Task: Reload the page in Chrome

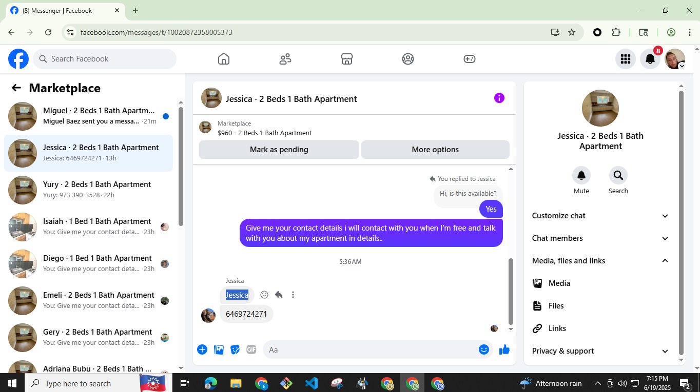Action: (48, 32)
